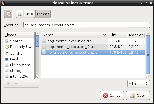Sort files by Size column
The height and width of the screenshot is (104, 154).
tap(118, 35)
